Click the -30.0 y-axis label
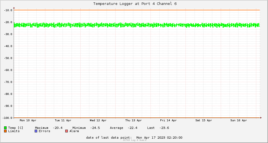Screen dimensions: 268x143 [x=8, y=34]
